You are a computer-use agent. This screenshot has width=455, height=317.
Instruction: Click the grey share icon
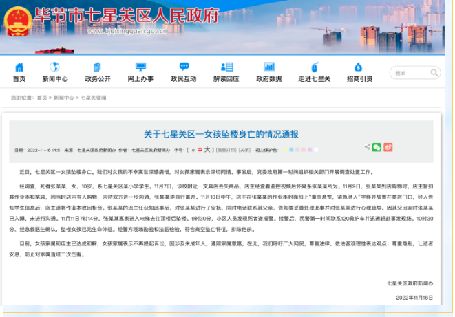pos(366,147)
